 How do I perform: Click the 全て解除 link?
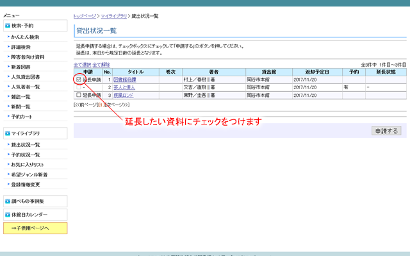click(101, 65)
